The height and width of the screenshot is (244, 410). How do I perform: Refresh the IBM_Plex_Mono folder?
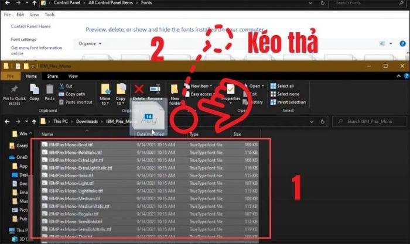[x=322, y=122]
